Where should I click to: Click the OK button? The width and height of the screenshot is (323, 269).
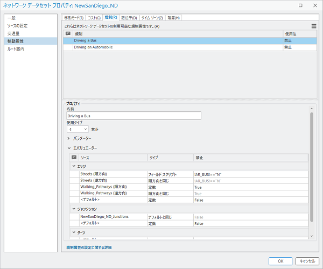tap(280, 261)
